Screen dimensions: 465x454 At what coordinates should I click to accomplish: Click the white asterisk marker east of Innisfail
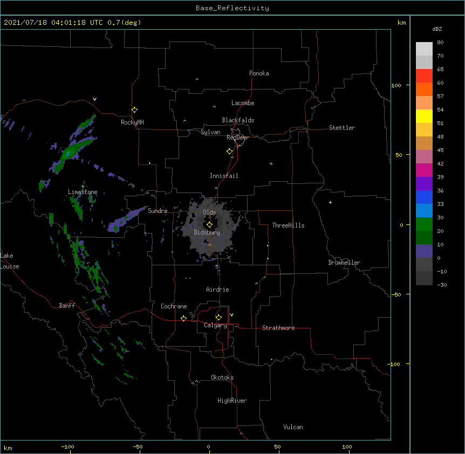[x=271, y=163]
